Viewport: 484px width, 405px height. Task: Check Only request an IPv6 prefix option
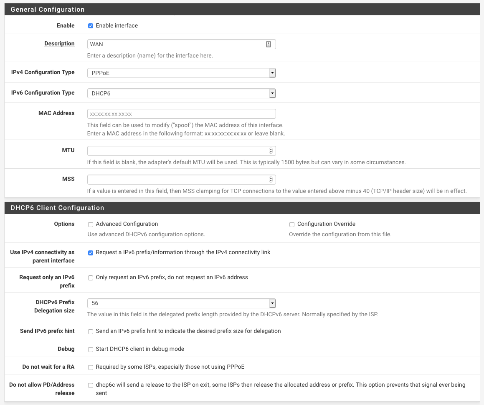click(91, 278)
